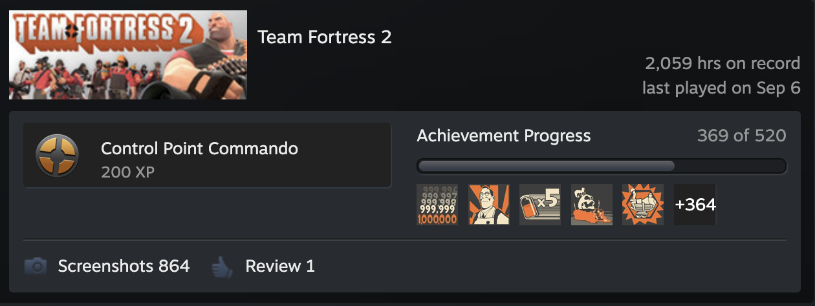Click the camera icon beside Screenshots
This screenshot has width=815, height=306.
point(36,266)
